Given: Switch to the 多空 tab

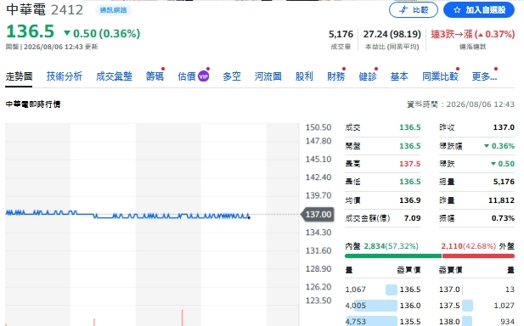Looking at the screenshot, I should tap(232, 76).
